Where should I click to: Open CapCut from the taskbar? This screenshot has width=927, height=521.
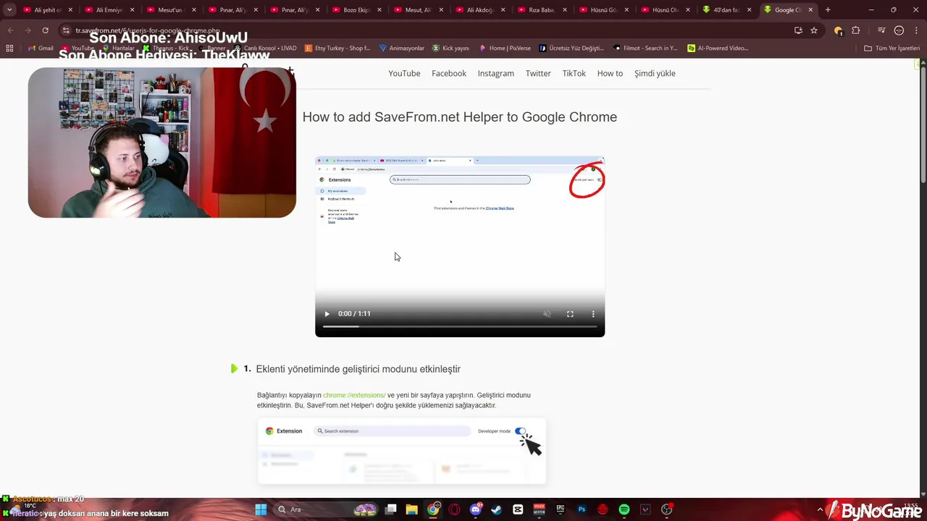point(518,509)
